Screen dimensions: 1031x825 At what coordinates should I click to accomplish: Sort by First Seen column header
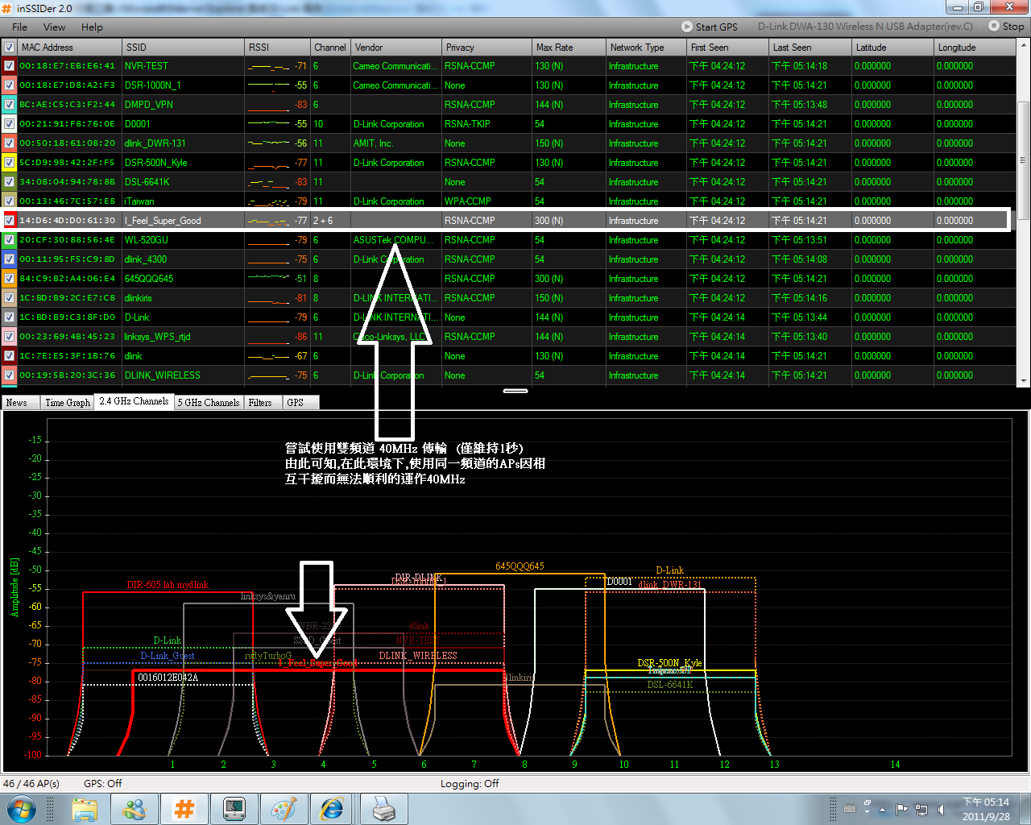point(728,48)
